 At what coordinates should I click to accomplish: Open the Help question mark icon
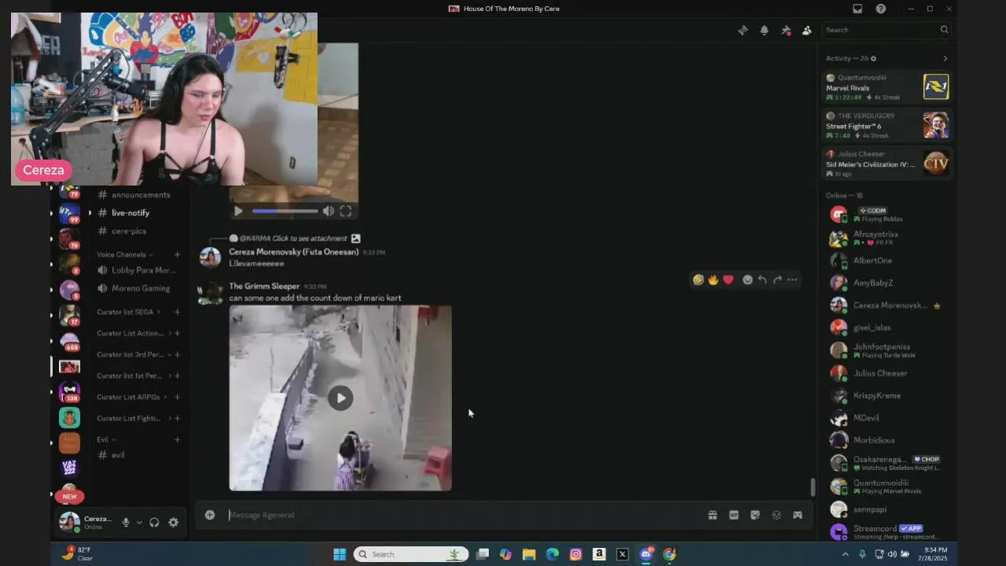click(881, 9)
